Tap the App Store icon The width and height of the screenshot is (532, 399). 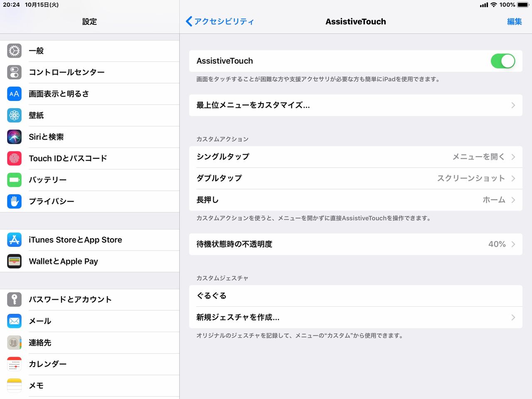[14, 240]
